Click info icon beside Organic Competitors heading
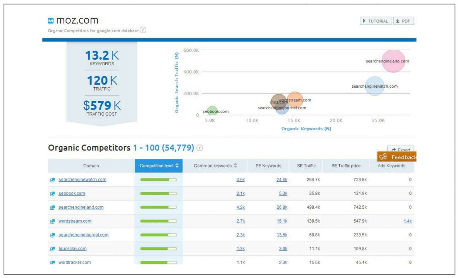This screenshot has width=460, height=278. tap(200, 148)
